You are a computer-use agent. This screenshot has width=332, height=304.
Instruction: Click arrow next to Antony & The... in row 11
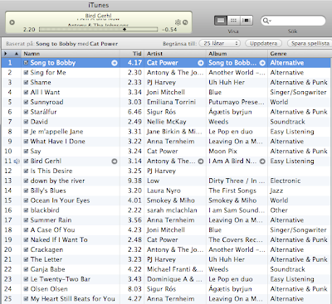(x=201, y=162)
